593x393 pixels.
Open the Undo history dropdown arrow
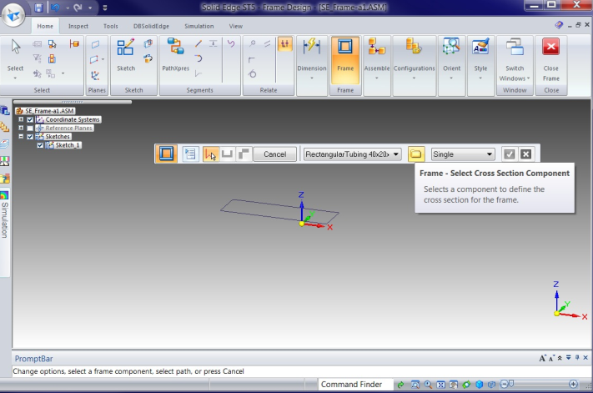[68, 8]
